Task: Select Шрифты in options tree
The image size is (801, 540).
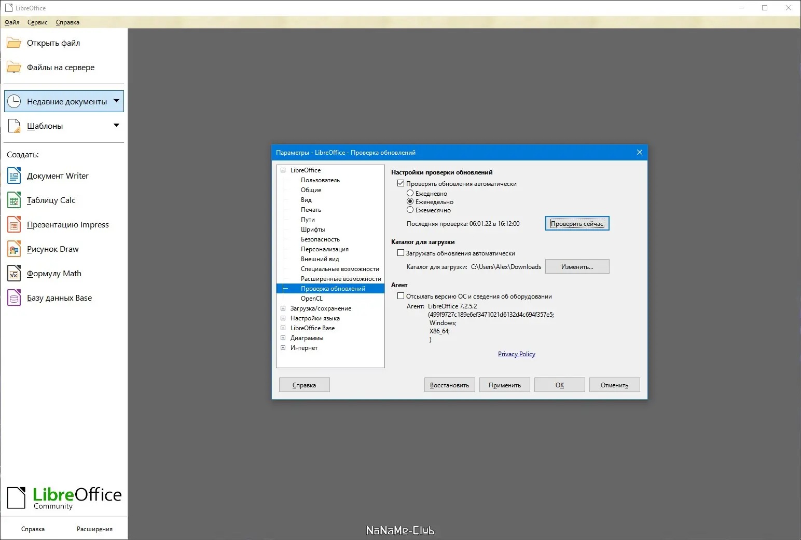Action: (x=313, y=229)
